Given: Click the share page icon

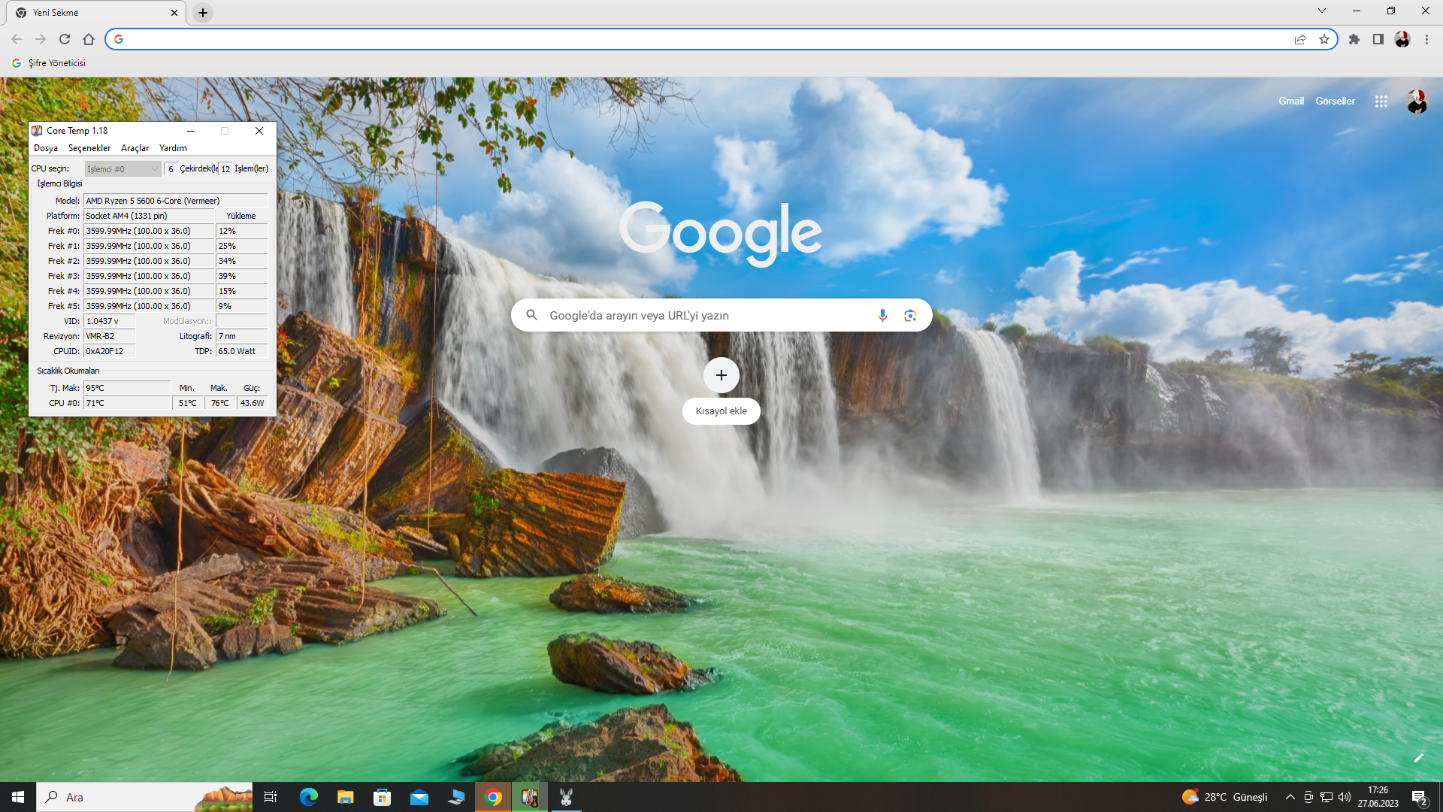Looking at the screenshot, I should coord(1300,39).
